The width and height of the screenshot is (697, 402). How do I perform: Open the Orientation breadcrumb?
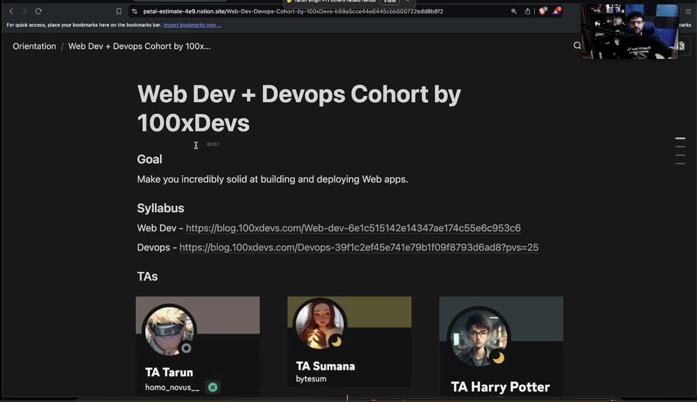point(34,46)
